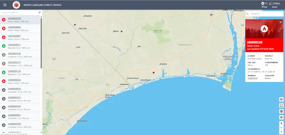Click the incident list scroll-up arrow

(x=41, y=16)
